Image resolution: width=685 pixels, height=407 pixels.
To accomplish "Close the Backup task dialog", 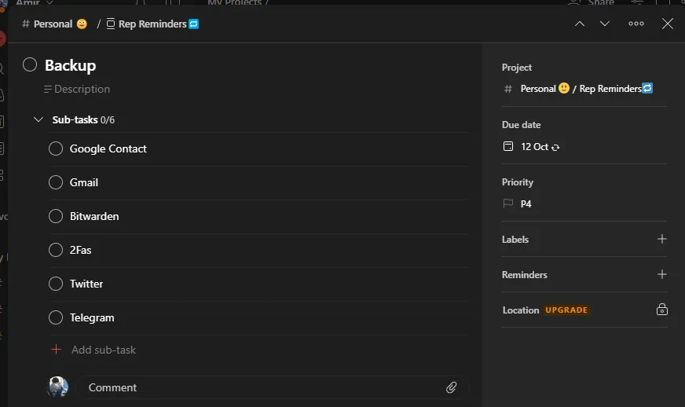I will [x=668, y=24].
